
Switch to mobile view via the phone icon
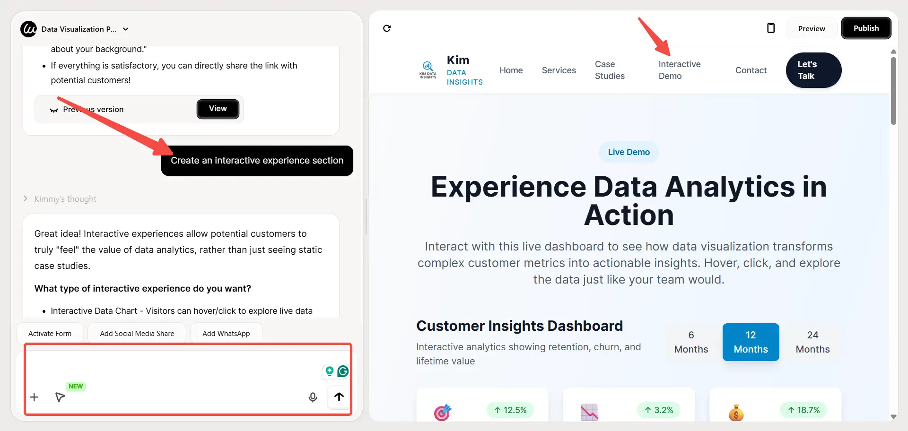[771, 28]
